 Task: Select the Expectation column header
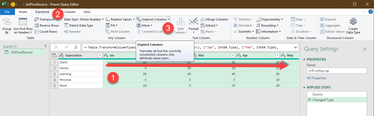pyautogui.click(x=81, y=55)
